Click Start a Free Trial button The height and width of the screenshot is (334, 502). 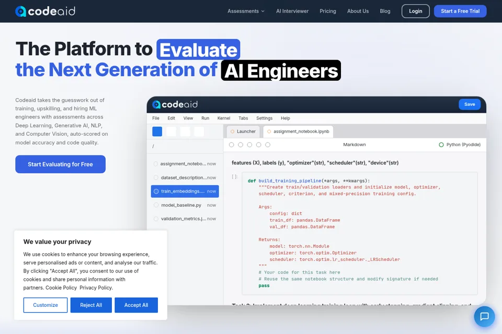(460, 11)
